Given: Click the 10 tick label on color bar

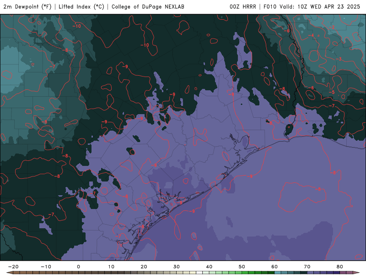Looking at the screenshot, I should tap(111, 267).
